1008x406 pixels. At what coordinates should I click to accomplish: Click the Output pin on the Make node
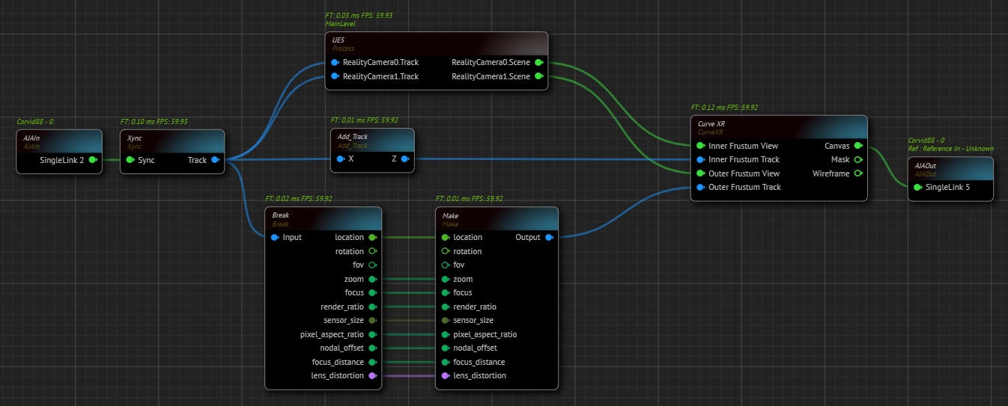pyautogui.click(x=549, y=238)
